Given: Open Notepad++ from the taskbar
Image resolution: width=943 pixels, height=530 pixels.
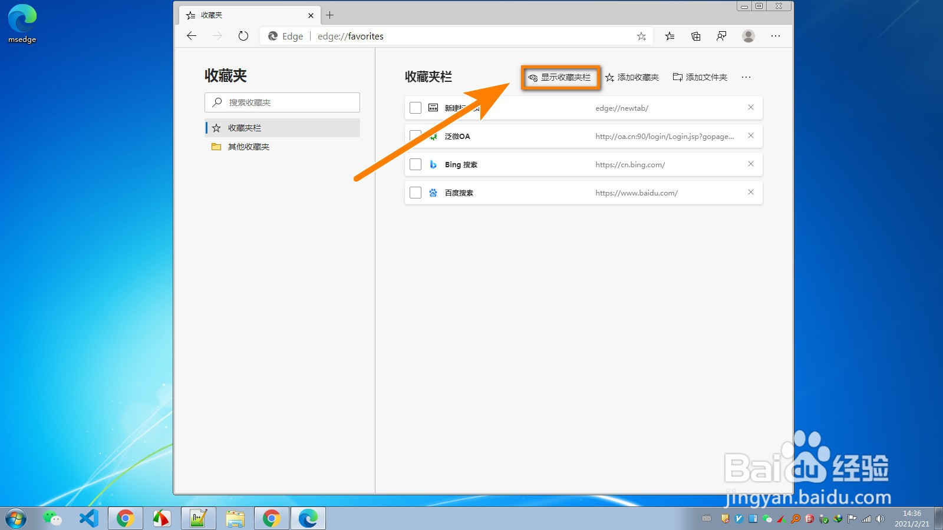Looking at the screenshot, I should point(198,519).
